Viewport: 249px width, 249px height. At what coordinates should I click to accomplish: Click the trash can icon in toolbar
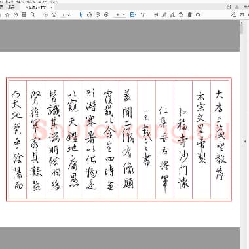click(189, 15)
